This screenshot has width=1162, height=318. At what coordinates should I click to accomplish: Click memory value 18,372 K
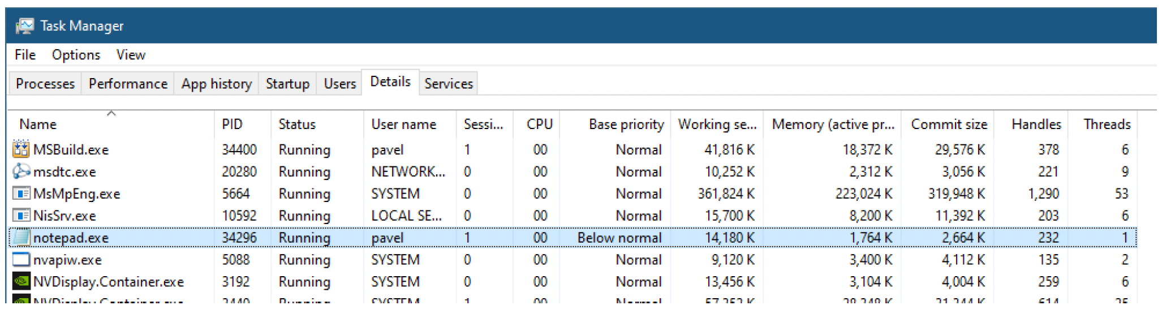pyautogui.click(x=867, y=150)
